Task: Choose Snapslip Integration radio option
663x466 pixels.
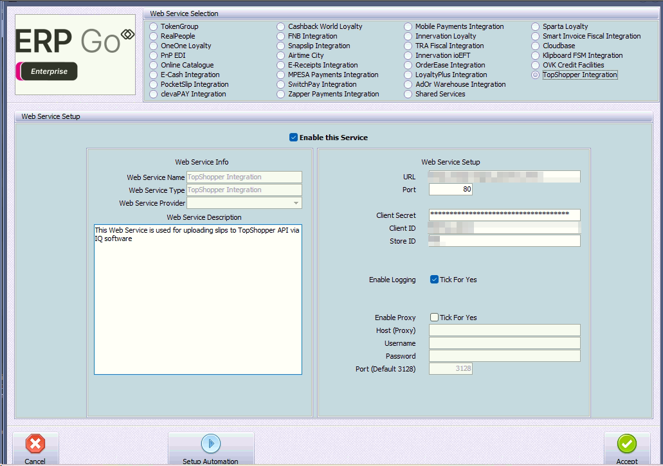Action: 282,46
